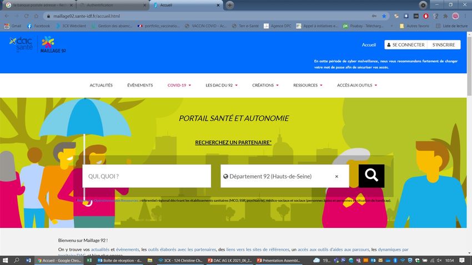
Task: Clear the Département 92 location field
Action: click(337, 176)
